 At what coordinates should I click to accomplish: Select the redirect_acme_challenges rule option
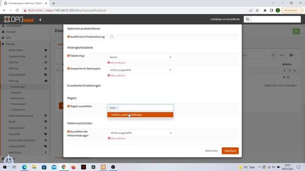click(140, 115)
